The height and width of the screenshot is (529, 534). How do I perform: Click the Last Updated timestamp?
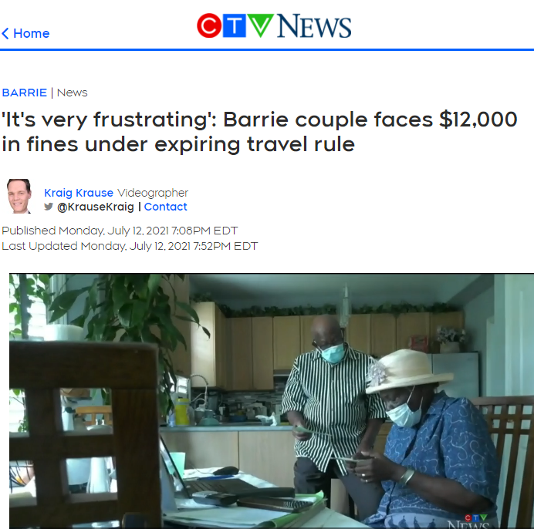click(130, 246)
